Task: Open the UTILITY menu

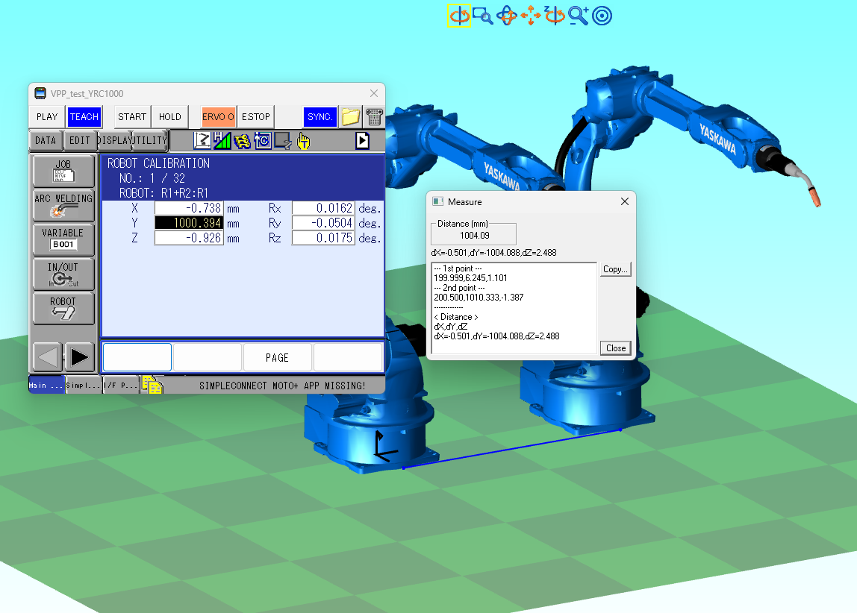Action: (x=150, y=140)
